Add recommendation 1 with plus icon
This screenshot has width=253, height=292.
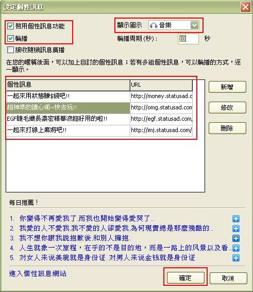click(x=236, y=219)
